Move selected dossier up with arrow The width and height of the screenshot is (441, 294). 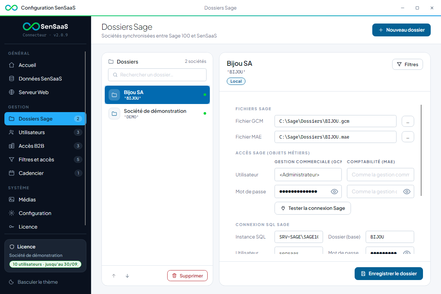(x=114, y=276)
